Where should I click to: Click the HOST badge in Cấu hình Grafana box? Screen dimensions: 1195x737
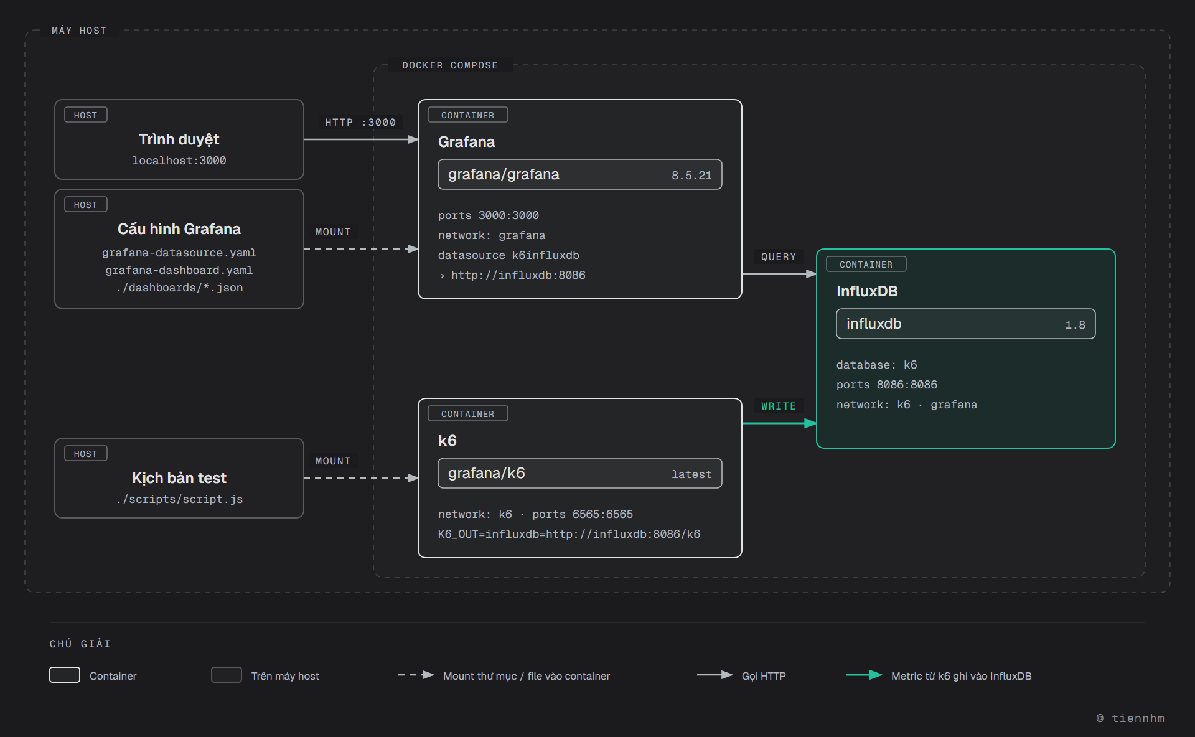pos(86,205)
